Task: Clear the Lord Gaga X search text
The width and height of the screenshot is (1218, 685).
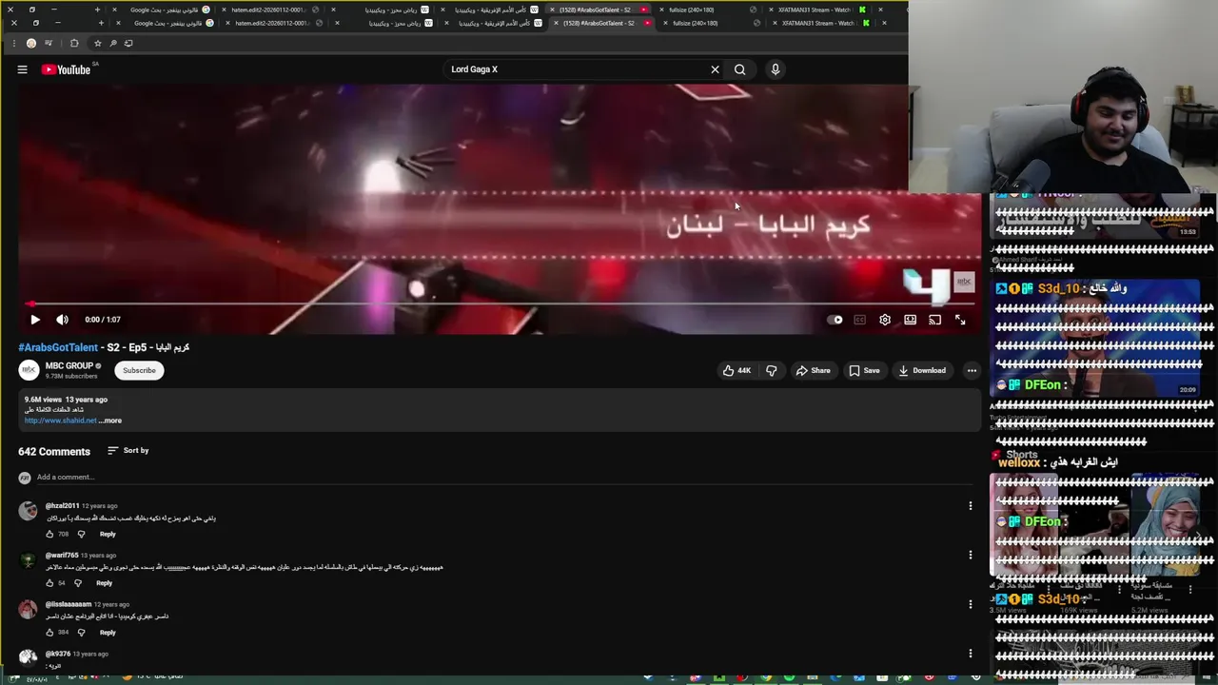Action: click(715, 69)
